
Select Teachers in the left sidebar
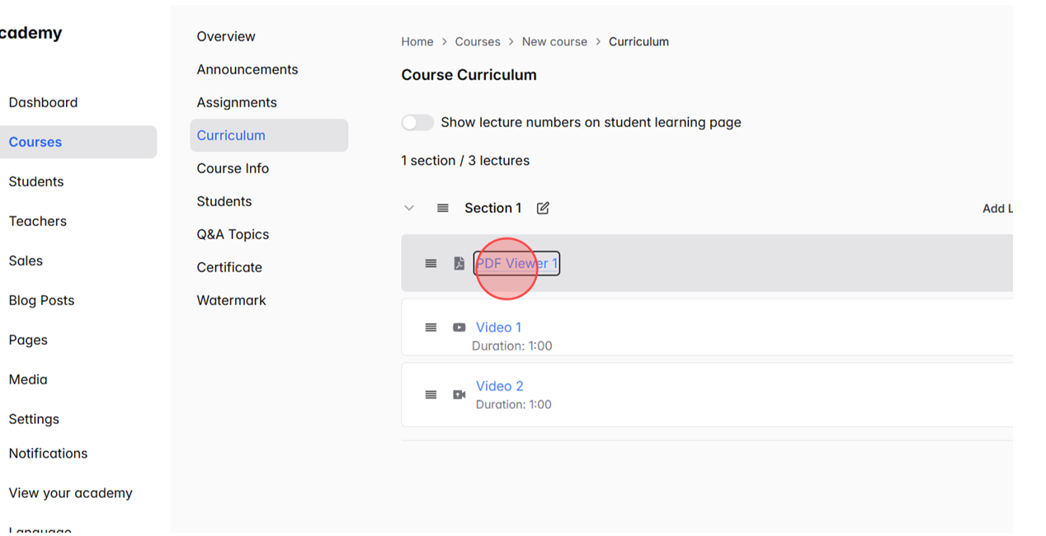pyautogui.click(x=38, y=221)
